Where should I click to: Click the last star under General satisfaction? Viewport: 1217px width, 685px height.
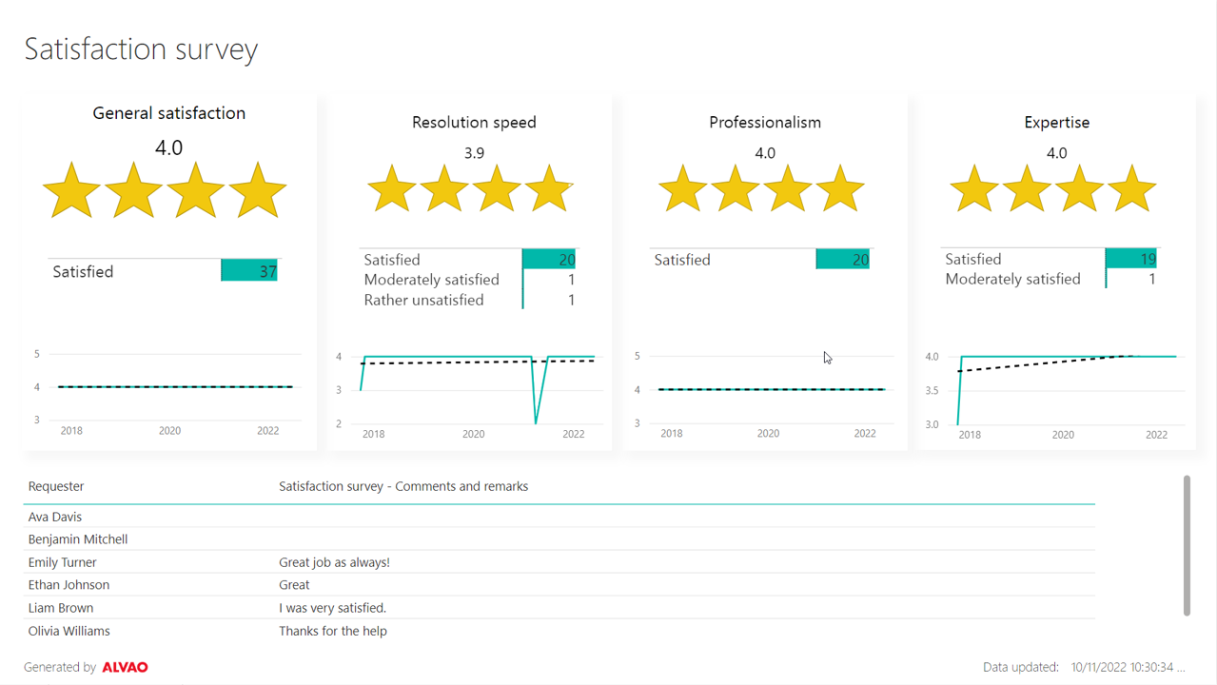pyautogui.click(x=258, y=190)
